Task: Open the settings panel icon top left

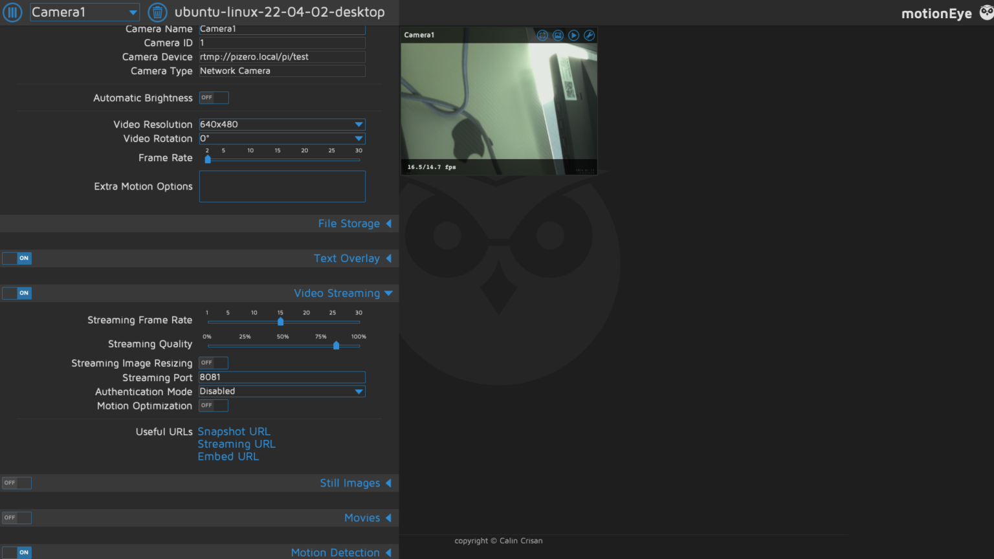Action: pyautogui.click(x=12, y=12)
